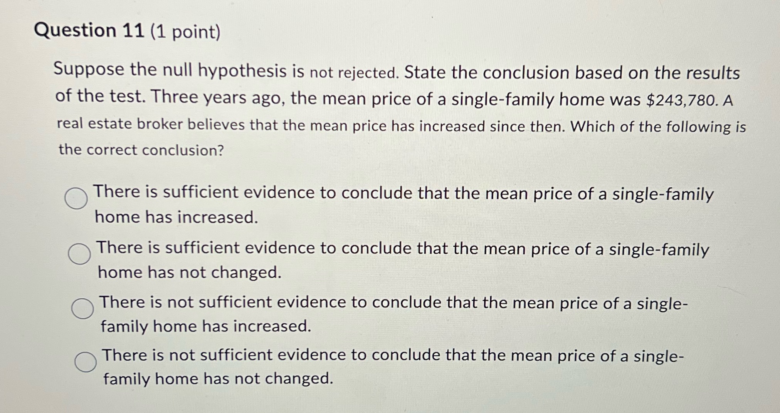This screenshot has height=413, width=780.
Task: Click the text '$243,780' in the question
Action: (678, 99)
